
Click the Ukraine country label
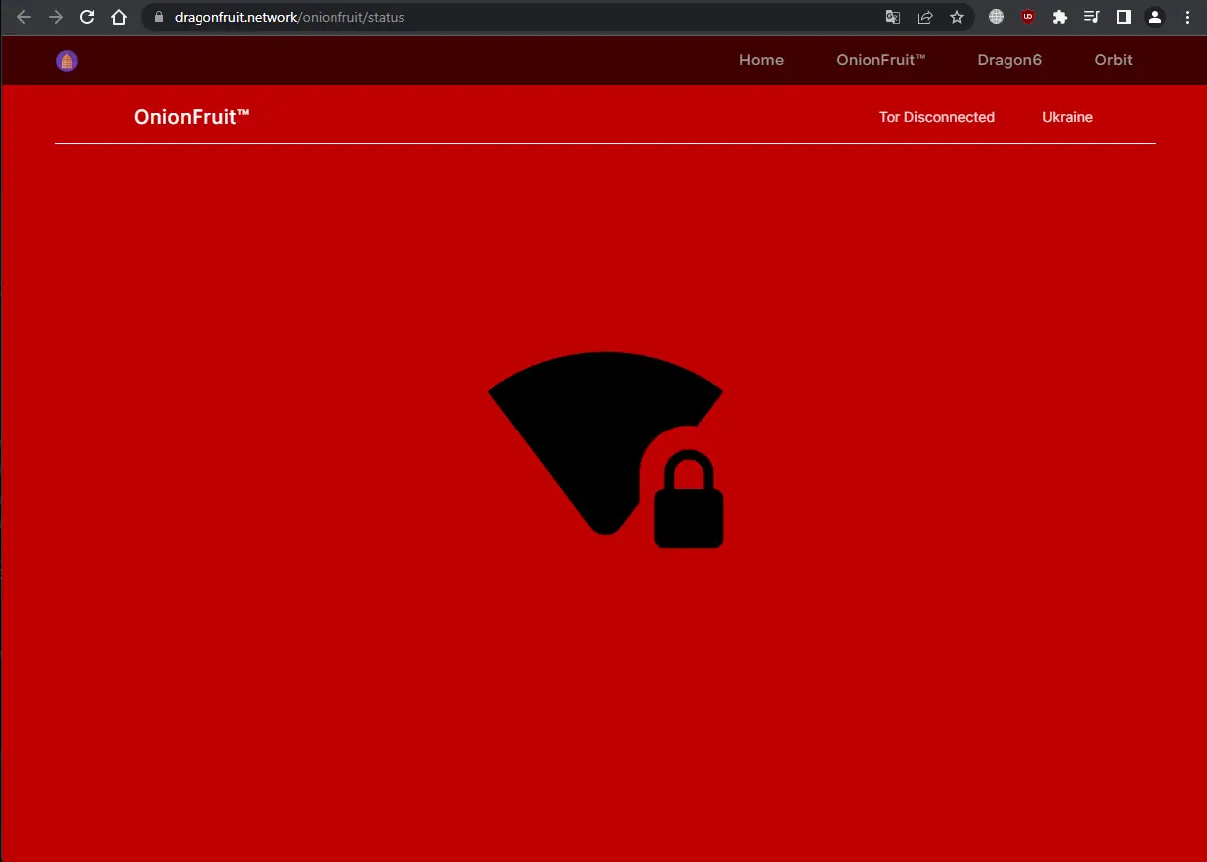tap(1067, 117)
